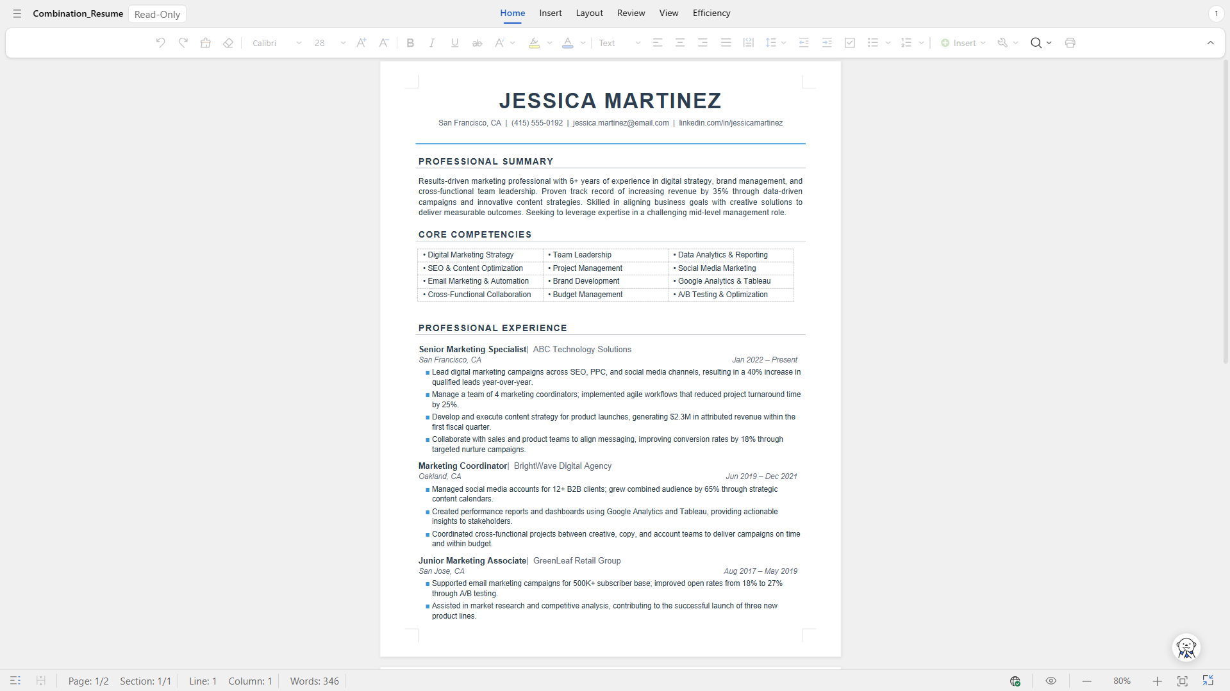Open the Layout tab
This screenshot has height=691, width=1230.
pos(589,13)
